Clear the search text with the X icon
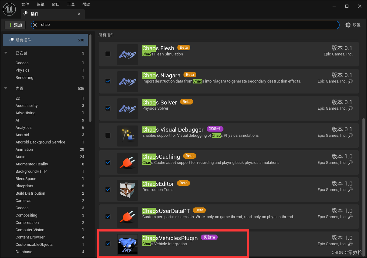Image resolution: width=367 pixels, height=258 pixels. point(35,25)
